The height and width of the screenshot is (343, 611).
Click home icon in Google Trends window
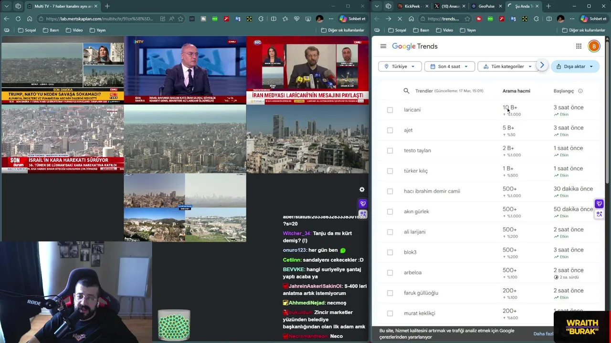coord(411,19)
